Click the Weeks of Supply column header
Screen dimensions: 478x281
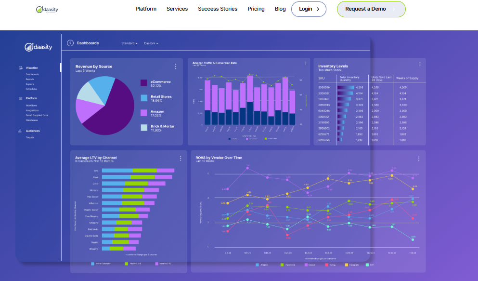click(x=407, y=78)
